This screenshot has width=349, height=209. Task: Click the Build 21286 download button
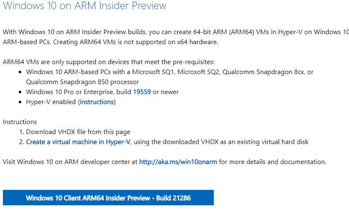[108, 198]
